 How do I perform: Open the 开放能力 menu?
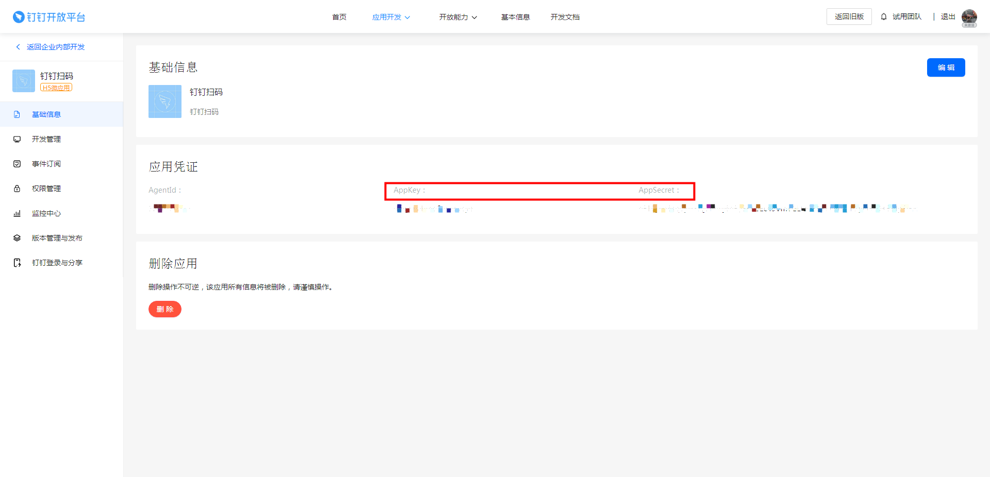point(453,17)
